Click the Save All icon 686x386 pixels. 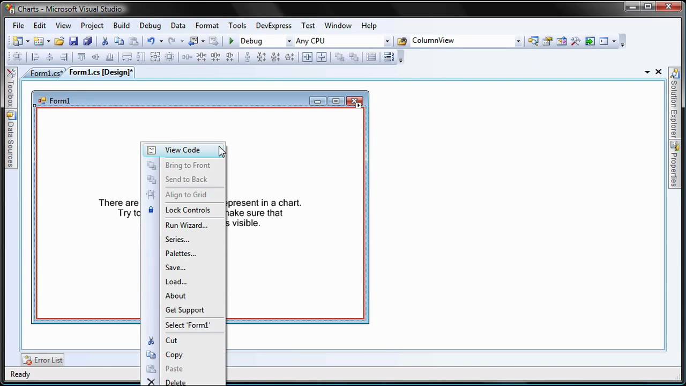87,41
